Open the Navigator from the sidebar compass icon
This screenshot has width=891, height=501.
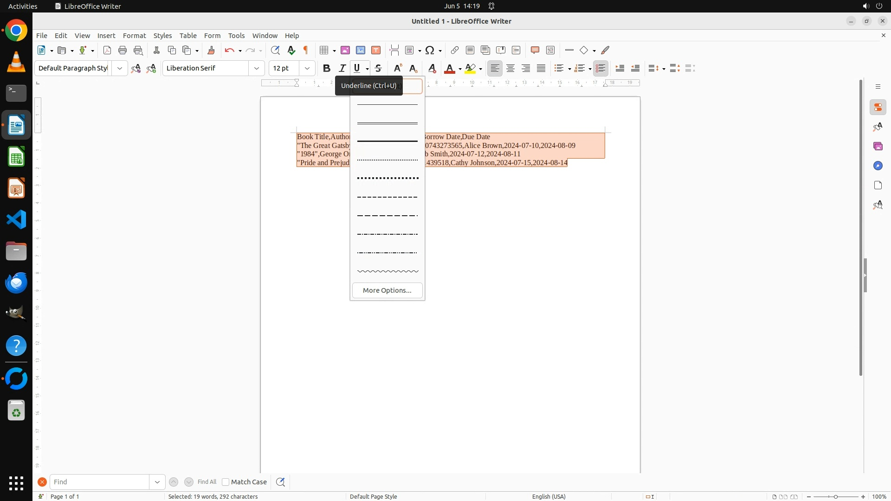pos(878,166)
